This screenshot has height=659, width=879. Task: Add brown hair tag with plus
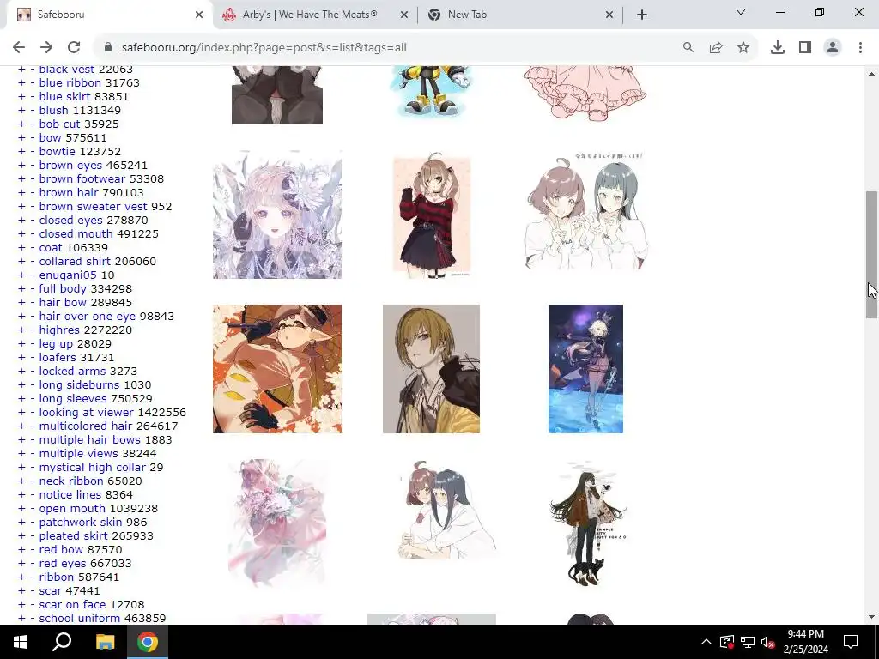21,193
